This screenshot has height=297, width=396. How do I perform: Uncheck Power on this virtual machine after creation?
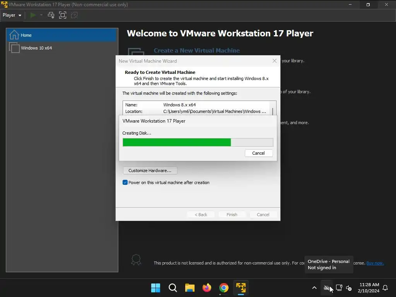pyautogui.click(x=125, y=183)
